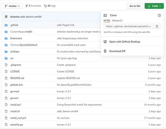Open the 'fix: curl.exe' commit message
This screenshot has height=129, width=166.
coord(63,118)
